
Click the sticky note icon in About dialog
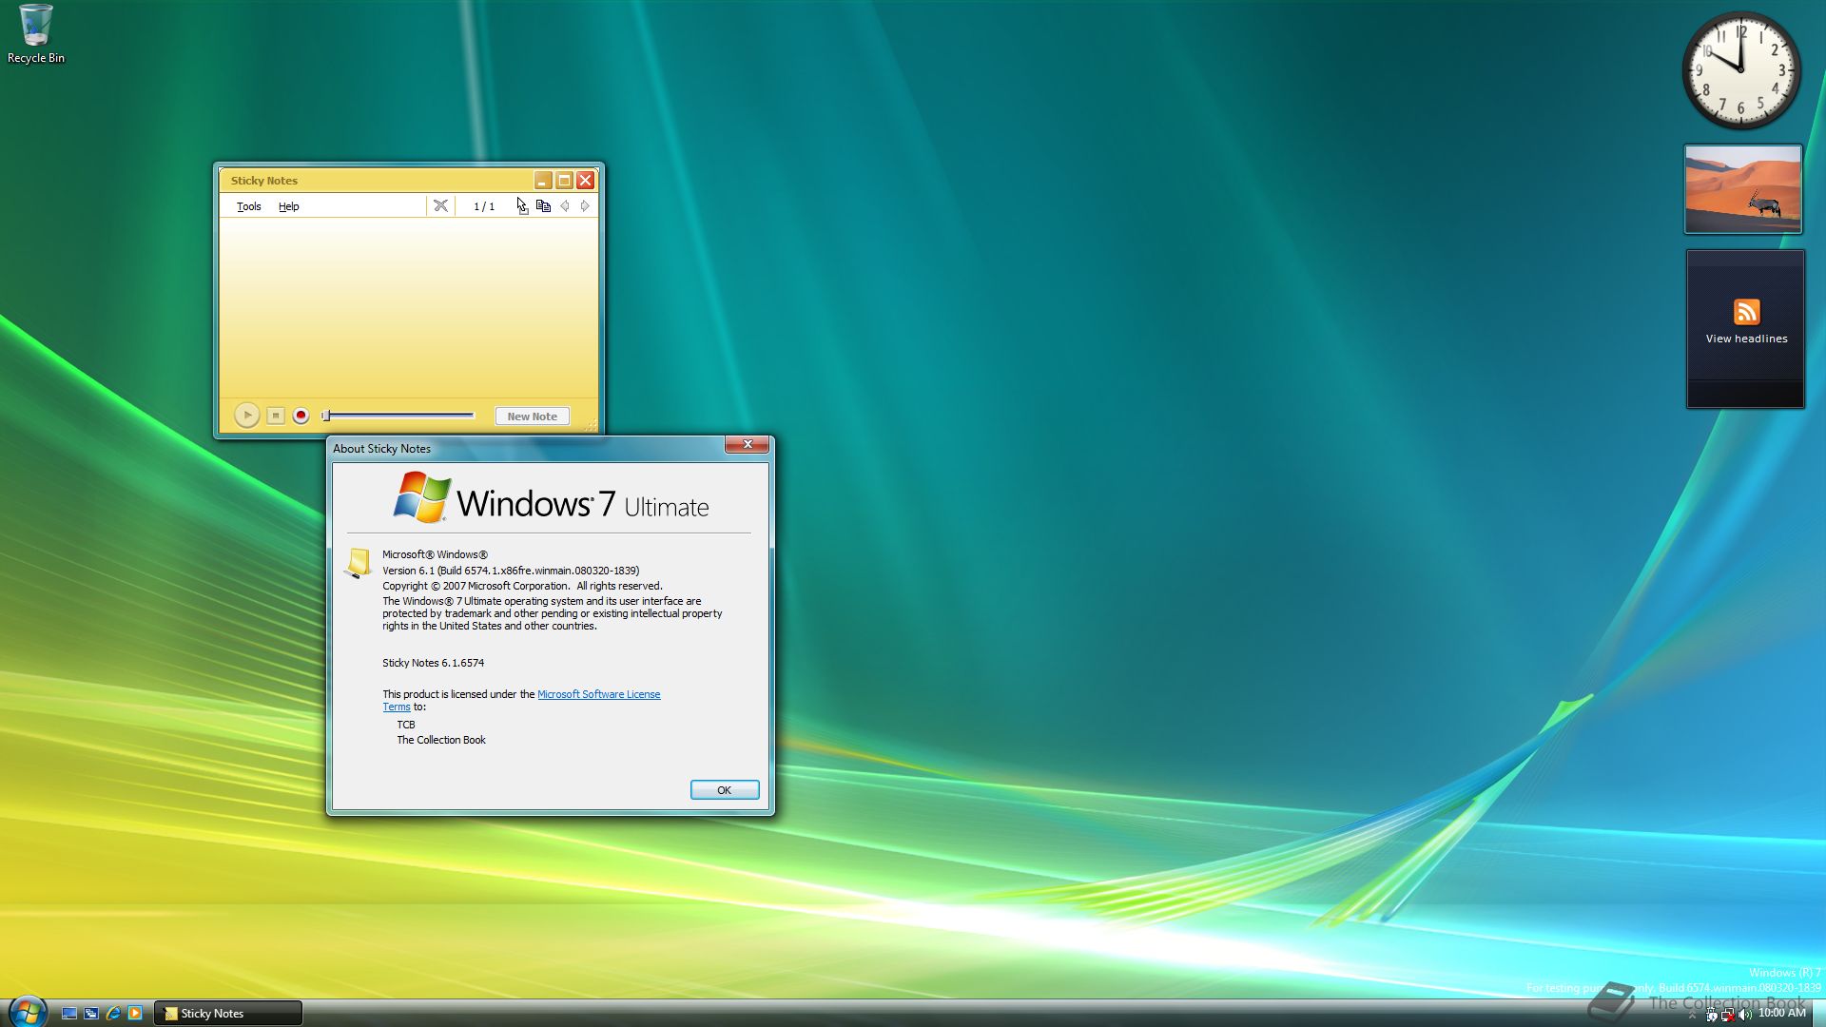click(358, 563)
